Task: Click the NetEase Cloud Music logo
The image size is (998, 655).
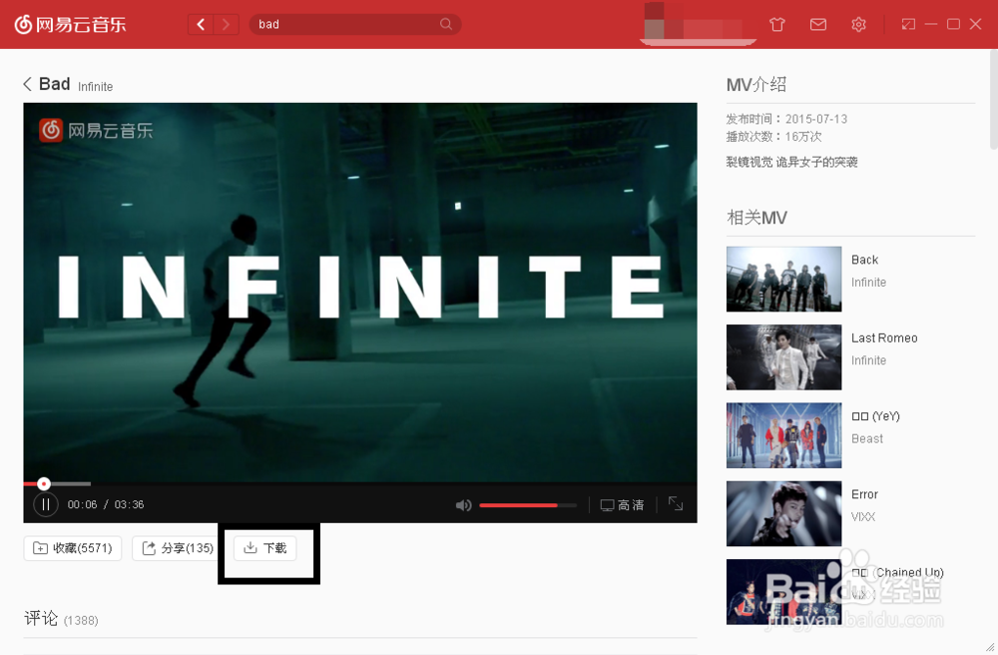Action: pos(70,24)
